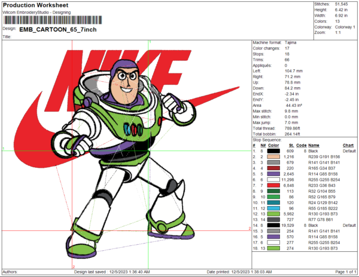The image size is (359, 277).
Task: Click the Colorway 1 value
Action: pos(345,27)
